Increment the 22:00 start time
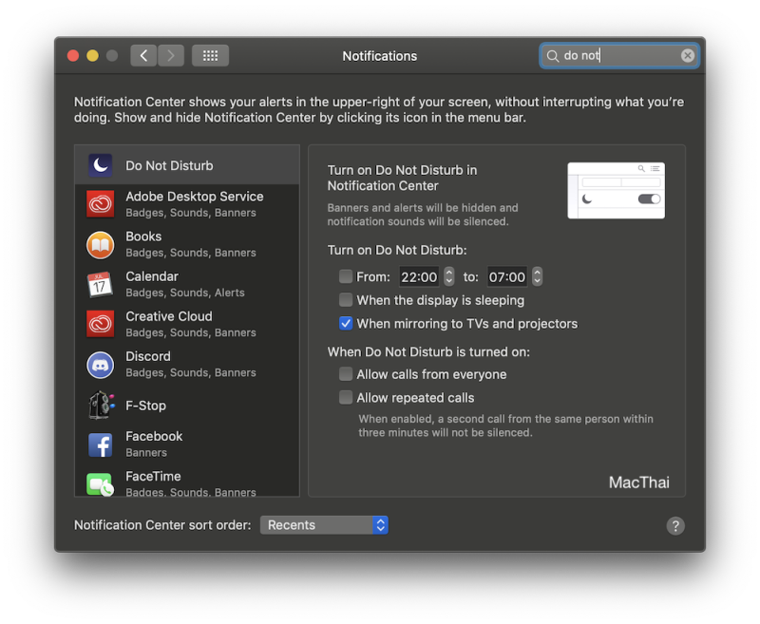Screen dimensions: 760x624 point(447,274)
